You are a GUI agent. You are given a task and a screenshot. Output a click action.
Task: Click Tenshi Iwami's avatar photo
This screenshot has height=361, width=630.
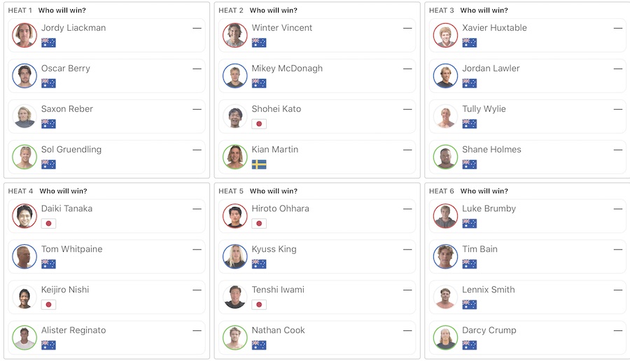(235, 297)
